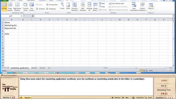Click the insert function fx icon
The width and height of the screenshot is (176, 99).
click(x=32, y=16)
